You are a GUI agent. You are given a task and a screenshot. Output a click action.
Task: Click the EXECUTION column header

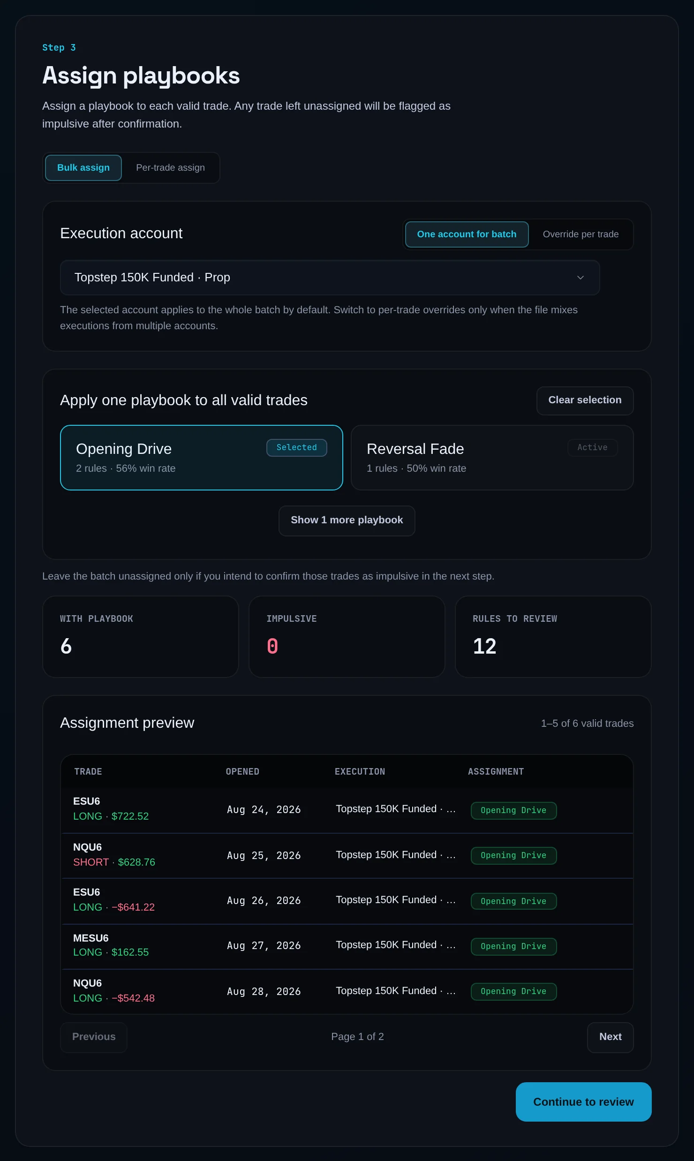(360, 772)
